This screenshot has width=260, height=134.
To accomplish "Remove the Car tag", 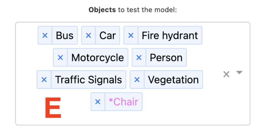I will click(88, 36).
